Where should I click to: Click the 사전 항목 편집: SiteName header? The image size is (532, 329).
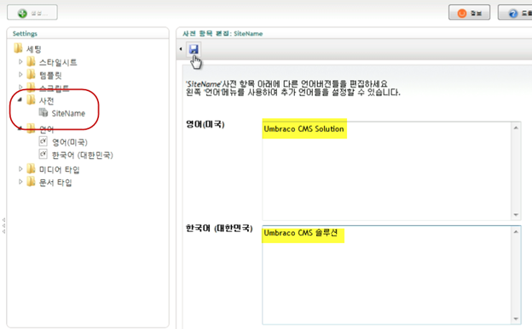click(223, 33)
